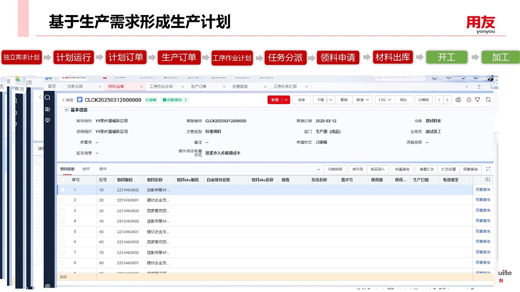This screenshot has height=292, width=520.
Task: Open the keyboard shortcut icon in the toolbar
Action: (458, 99)
